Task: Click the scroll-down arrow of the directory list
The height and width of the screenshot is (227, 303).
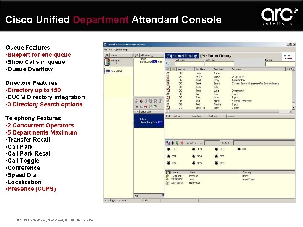Action: pyautogui.click(x=294, y=108)
